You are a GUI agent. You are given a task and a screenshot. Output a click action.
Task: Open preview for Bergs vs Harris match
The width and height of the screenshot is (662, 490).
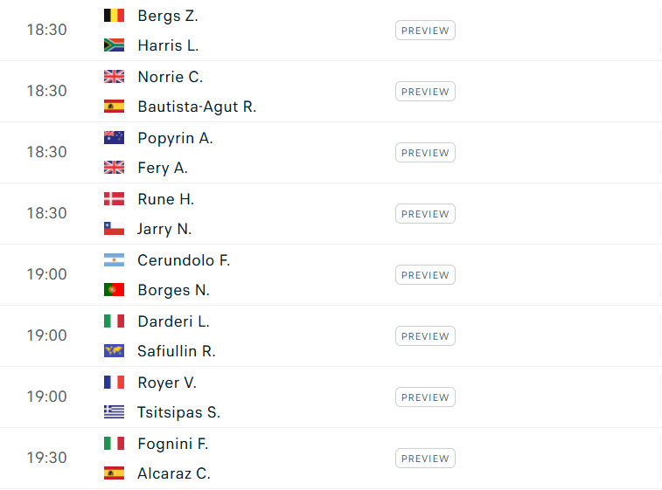(x=425, y=31)
